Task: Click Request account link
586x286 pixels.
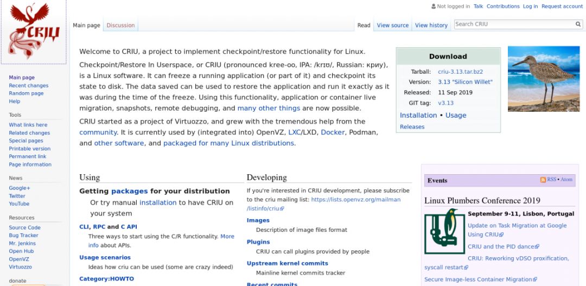Action: pos(562,7)
